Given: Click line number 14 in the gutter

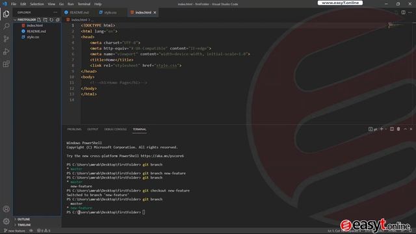Looking at the screenshot, I should pos(71,100).
